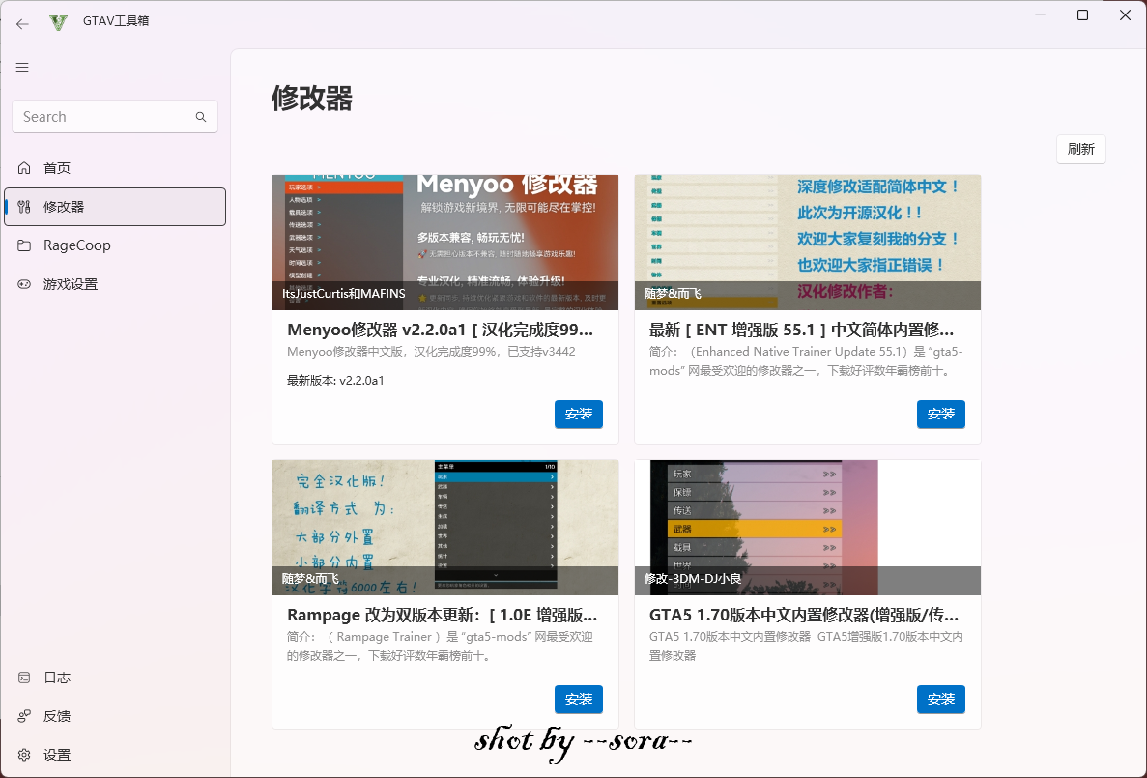Image resolution: width=1147 pixels, height=778 pixels.
Task: Click the Menyoo修改器 v2.2.0a1 card title
Action: (441, 331)
